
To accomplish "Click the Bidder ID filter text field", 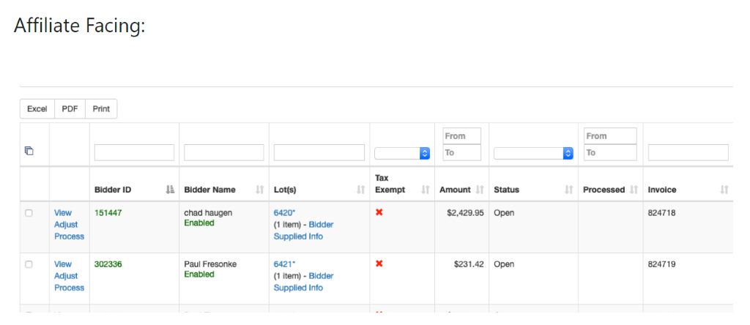I will point(134,152).
